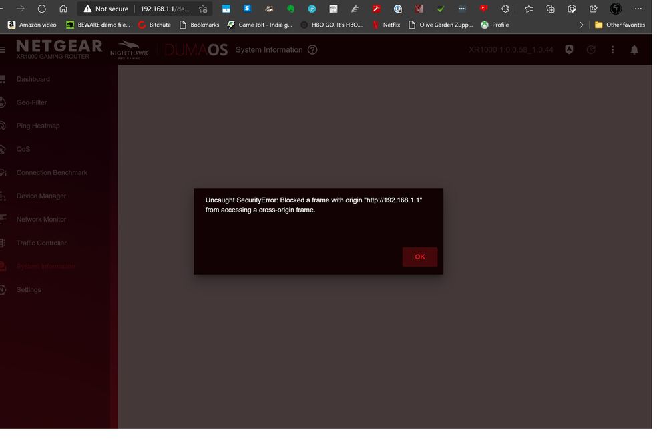Open the notifications bell icon
Image resolution: width=667 pixels, height=445 pixels.
click(x=634, y=50)
